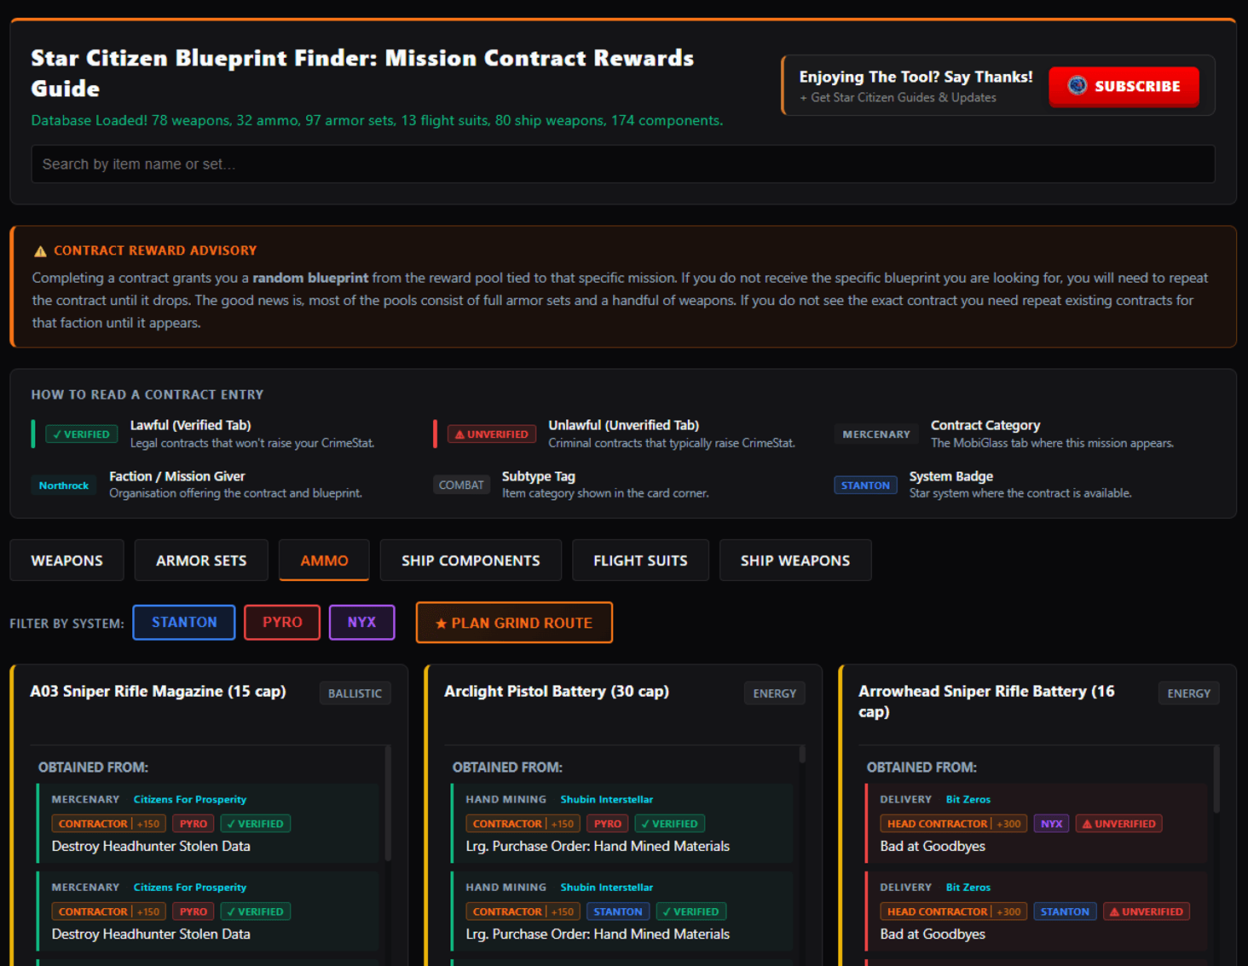
Task: Click Head Contractor +300 badge beside Nyx
Action: [954, 824]
